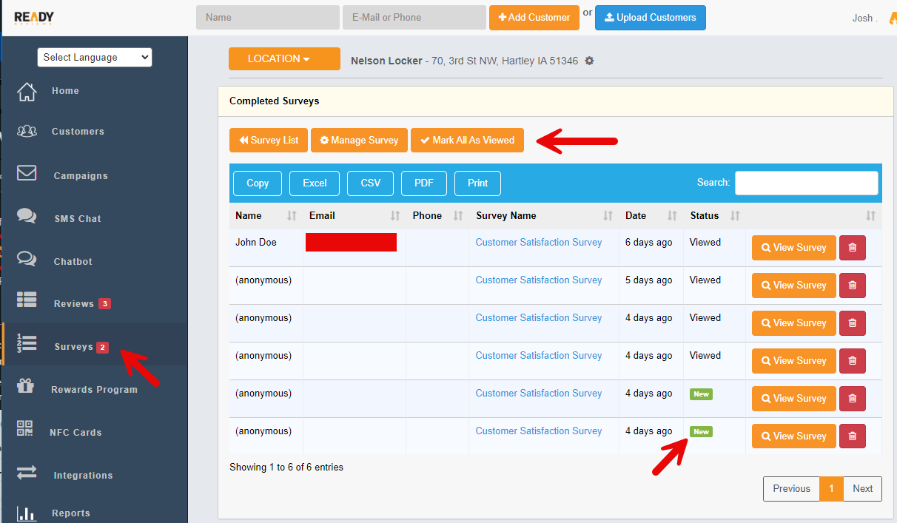
Task: Click the Integrations arrows icon
Action: point(27,473)
